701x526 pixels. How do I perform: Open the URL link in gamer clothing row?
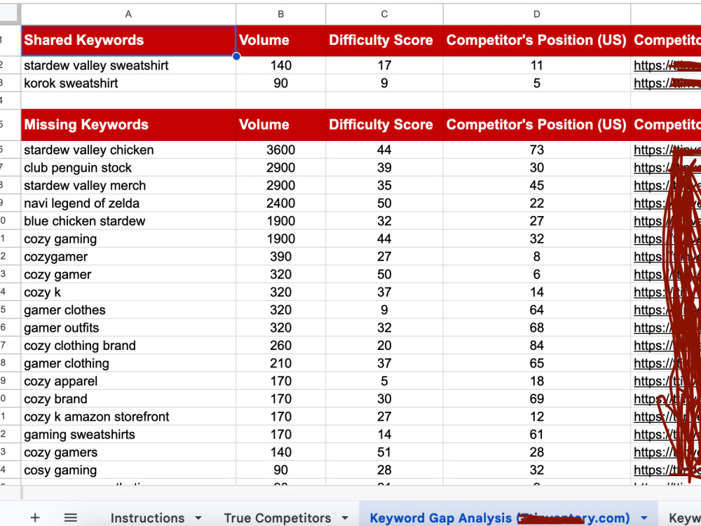click(666, 363)
